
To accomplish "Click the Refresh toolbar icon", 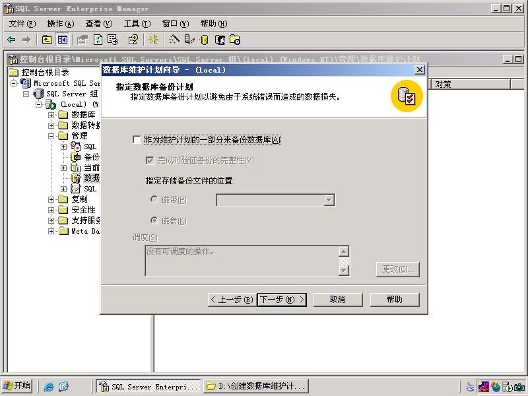I will (98, 40).
